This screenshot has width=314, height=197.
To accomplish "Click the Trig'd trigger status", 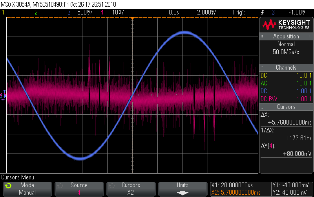I will 239,13.
